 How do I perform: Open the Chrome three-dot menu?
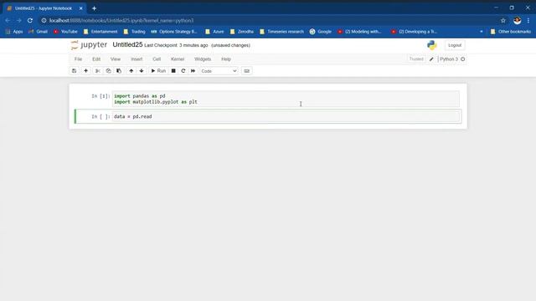[x=528, y=20]
